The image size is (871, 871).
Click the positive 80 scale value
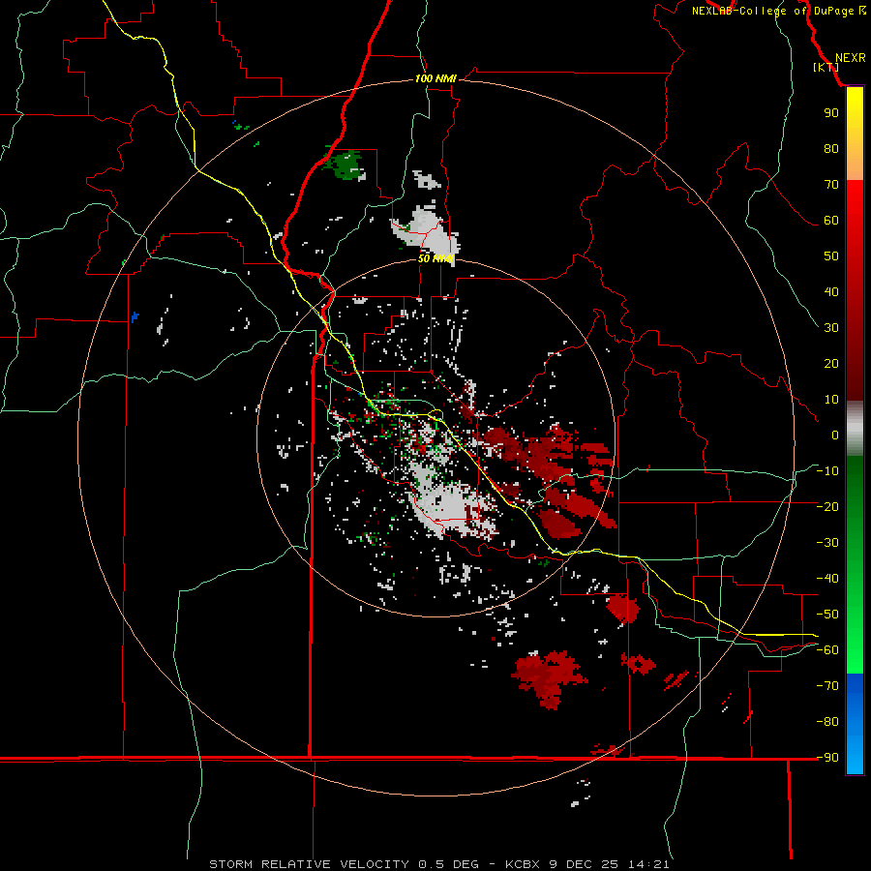831,148
